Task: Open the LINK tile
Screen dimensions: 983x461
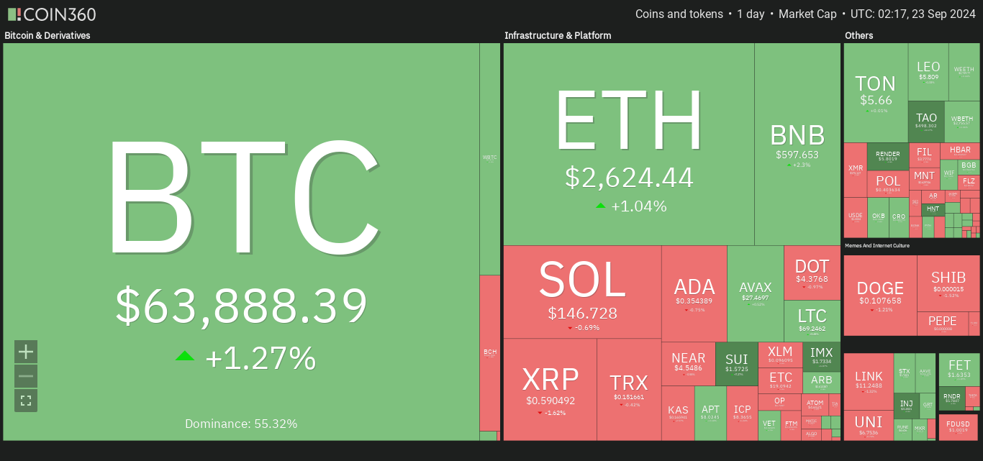Action: click(868, 381)
